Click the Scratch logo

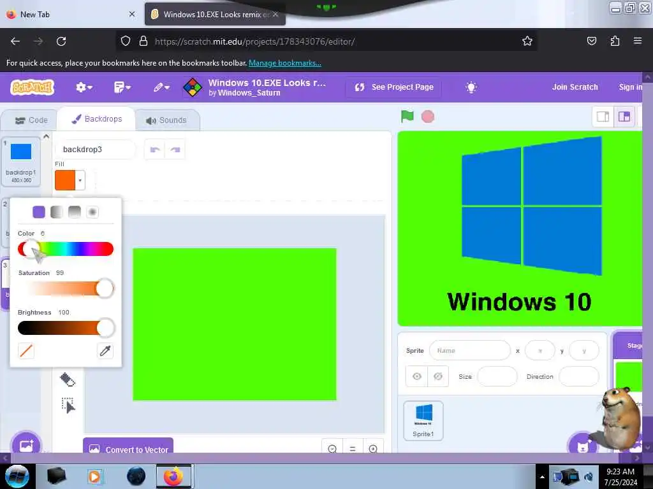(x=33, y=87)
